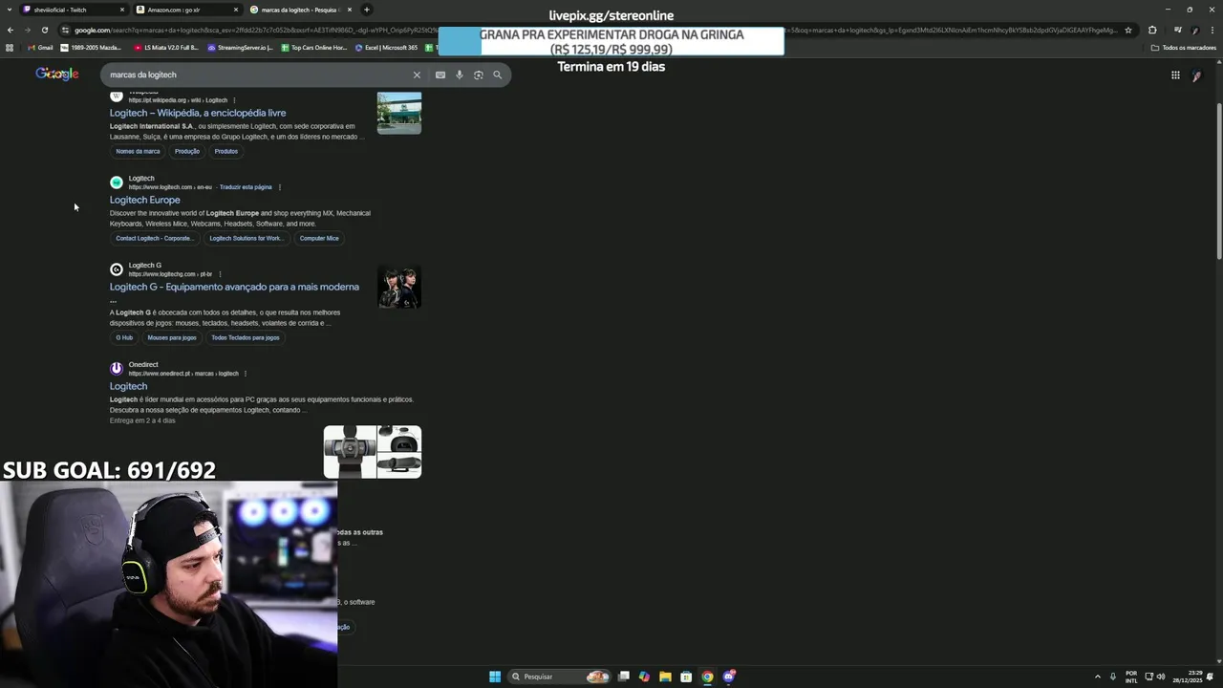Open the Gmail bookmark

pyautogui.click(x=40, y=47)
